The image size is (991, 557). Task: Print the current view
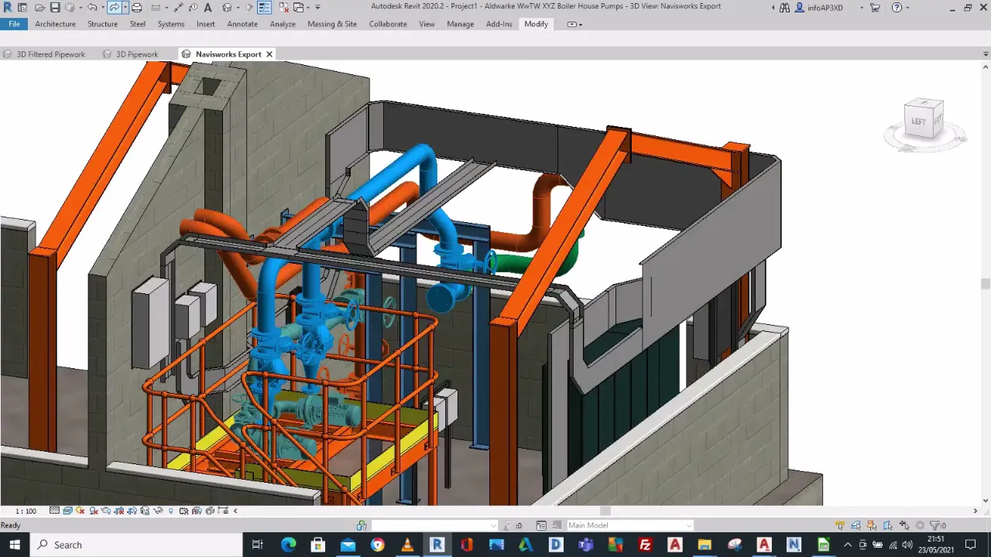pyautogui.click(x=137, y=8)
